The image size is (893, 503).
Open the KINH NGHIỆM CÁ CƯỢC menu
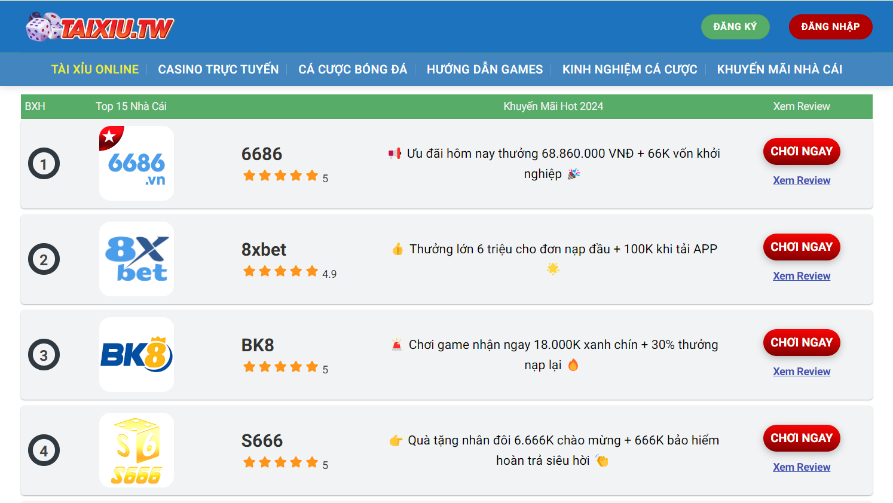coord(630,69)
